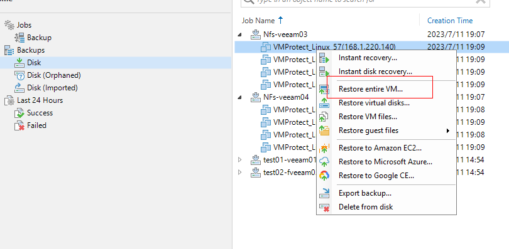Select Disk (Imported) under Backups
509x249 pixels.
[x=52, y=88]
